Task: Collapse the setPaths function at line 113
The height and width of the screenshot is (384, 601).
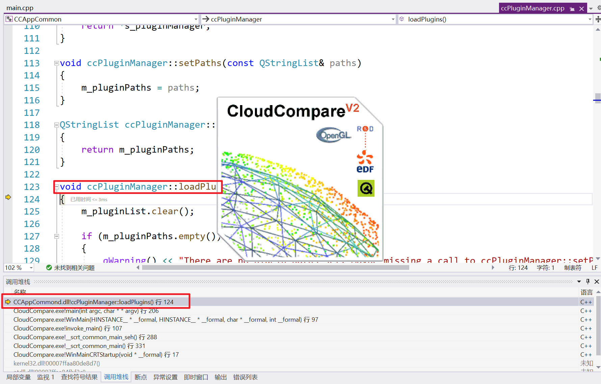Action: 57,63
